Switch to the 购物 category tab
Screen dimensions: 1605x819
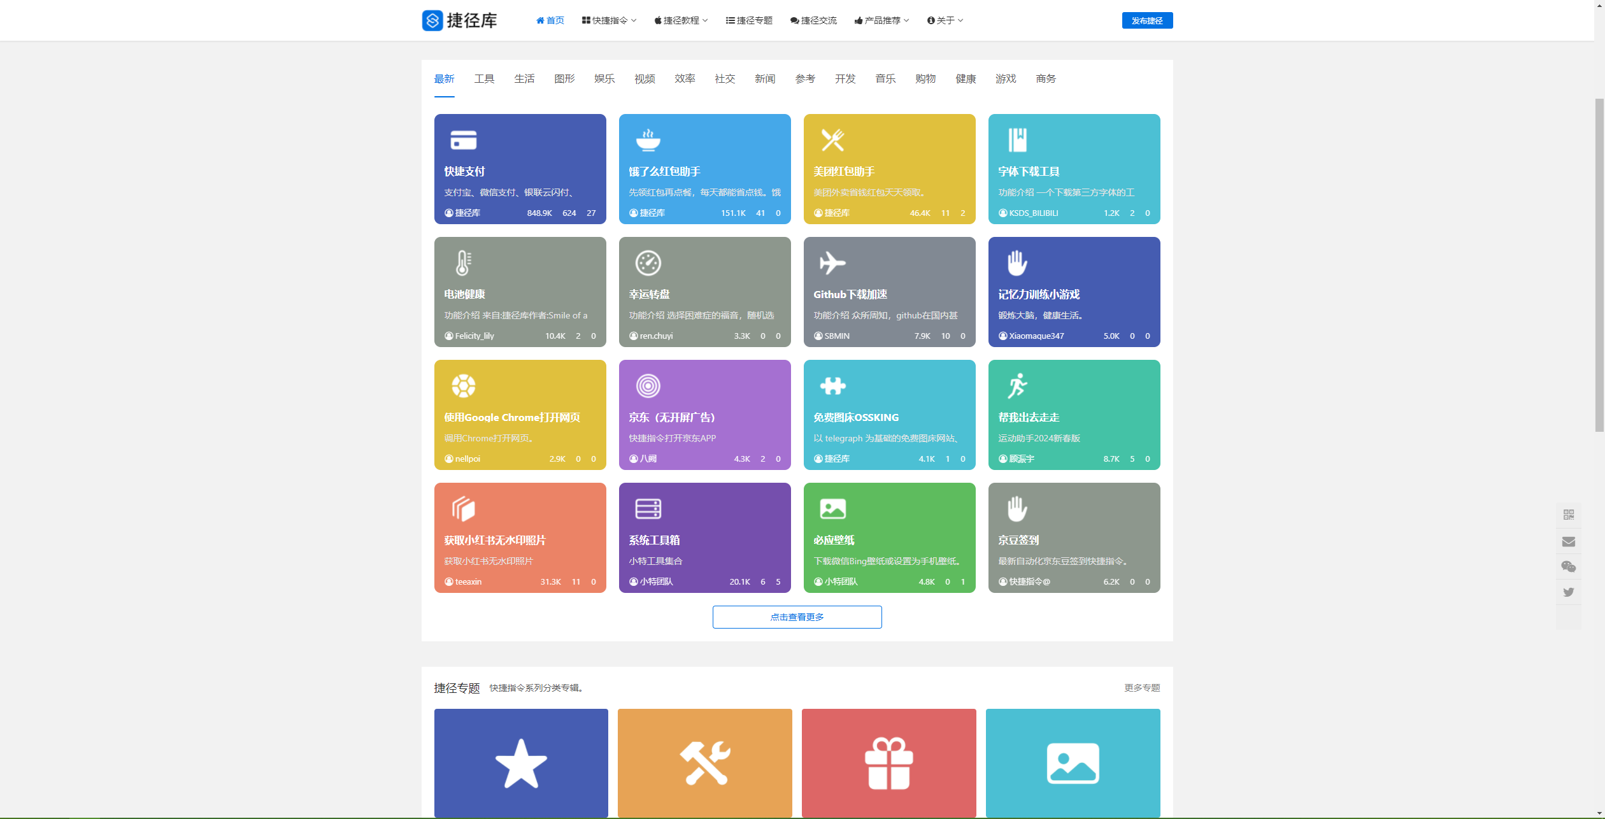point(925,79)
